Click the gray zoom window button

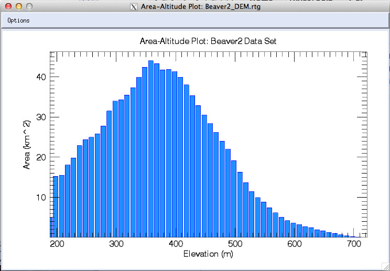(29, 7)
